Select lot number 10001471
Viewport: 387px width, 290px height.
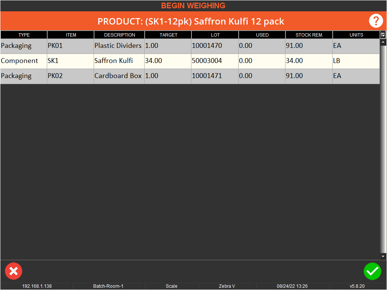[x=215, y=76]
